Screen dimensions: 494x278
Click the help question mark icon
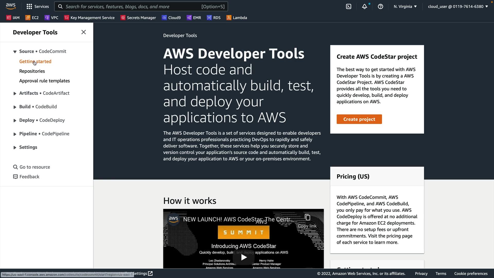click(x=380, y=6)
